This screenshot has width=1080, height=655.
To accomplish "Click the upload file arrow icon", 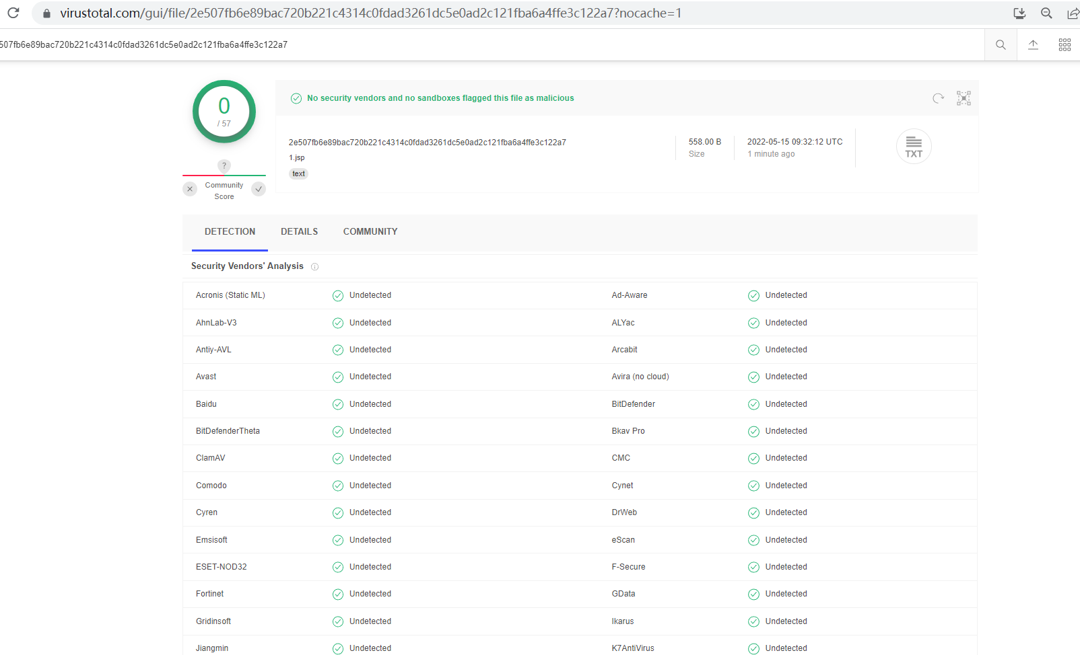I will (x=1033, y=45).
